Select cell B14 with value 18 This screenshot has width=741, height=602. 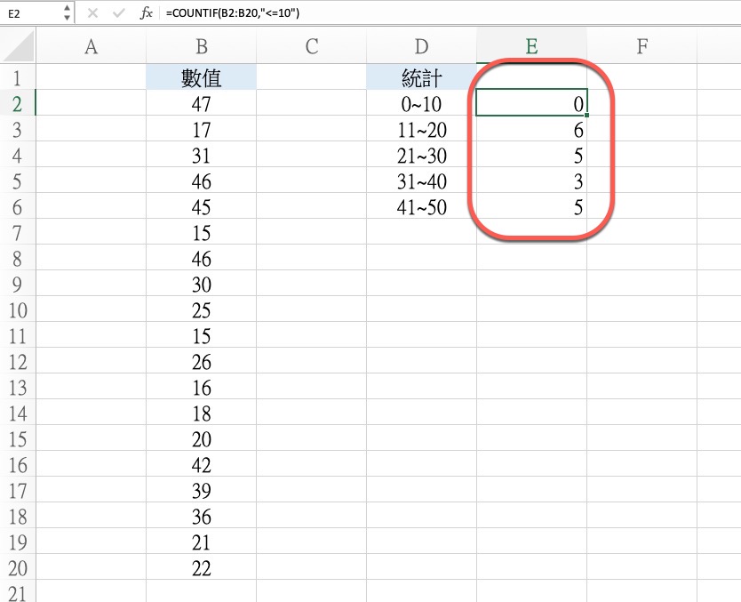[x=202, y=412]
